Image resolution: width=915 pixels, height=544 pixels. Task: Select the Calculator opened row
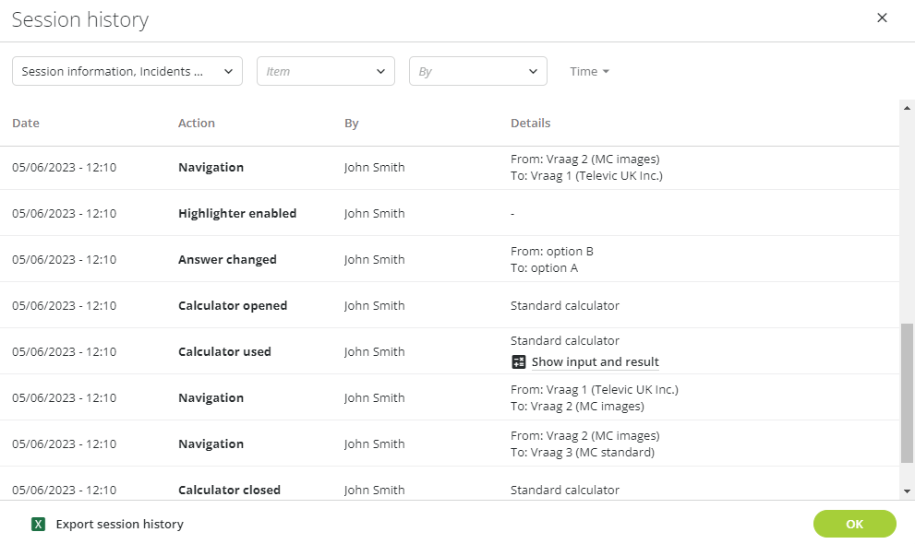[x=450, y=305]
